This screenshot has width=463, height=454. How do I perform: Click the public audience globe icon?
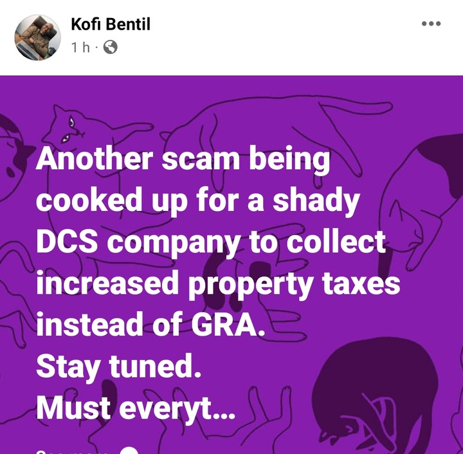110,47
